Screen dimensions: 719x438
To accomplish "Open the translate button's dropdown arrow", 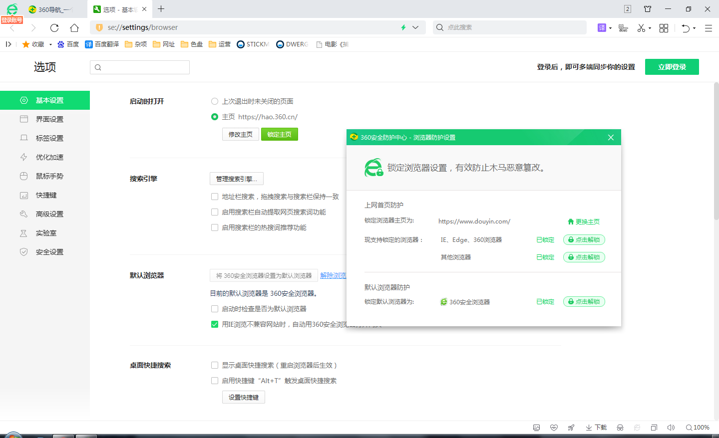I will pyautogui.click(x=610, y=27).
